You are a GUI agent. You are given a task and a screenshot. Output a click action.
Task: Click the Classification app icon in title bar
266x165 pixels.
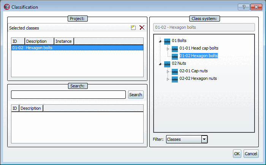click(x=7, y=7)
